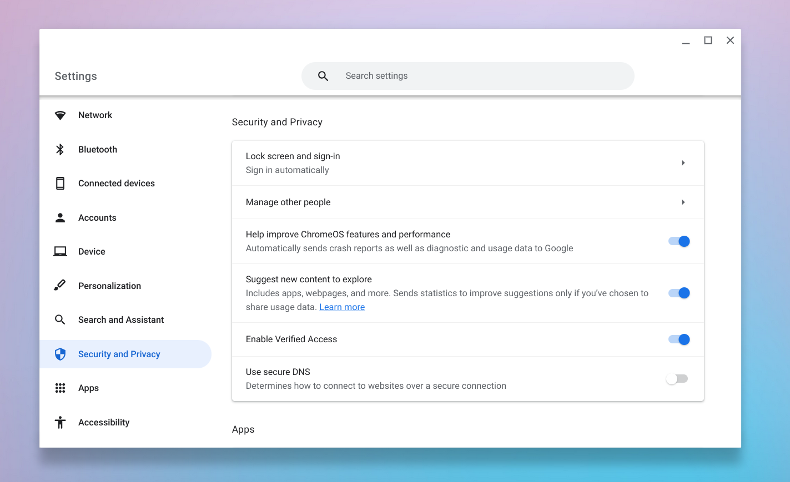Click the Settings title text

(76, 76)
